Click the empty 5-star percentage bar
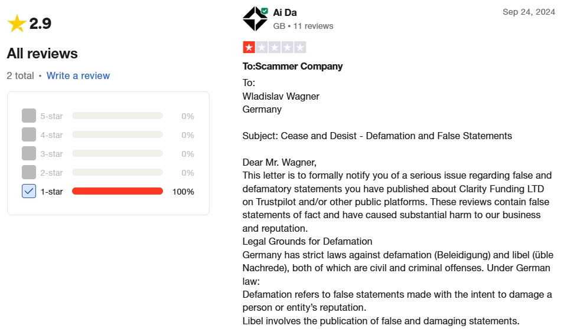Viewport: 587px width, 329px height. 118,116
